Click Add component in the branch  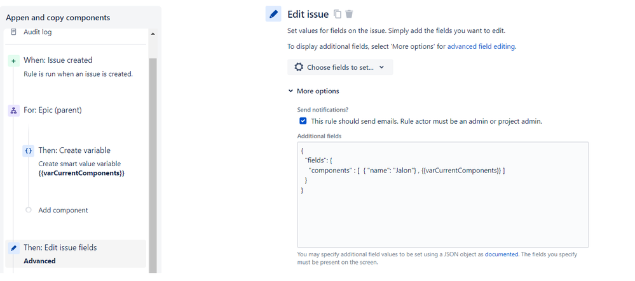[63, 210]
